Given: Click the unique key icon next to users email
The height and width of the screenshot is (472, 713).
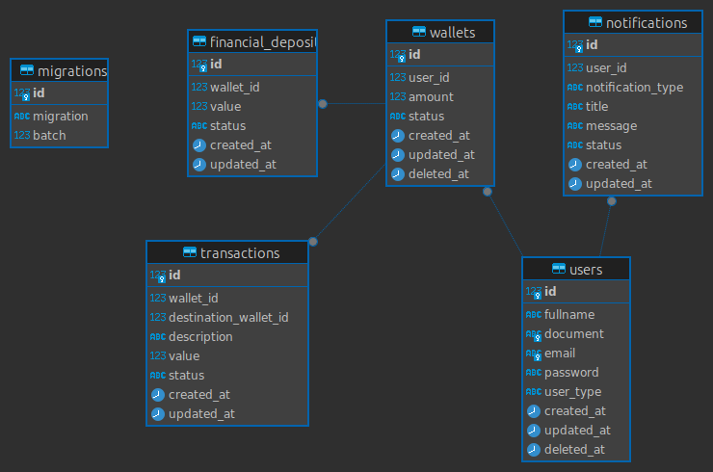Looking at the screenshot, I should coord(534,354).
